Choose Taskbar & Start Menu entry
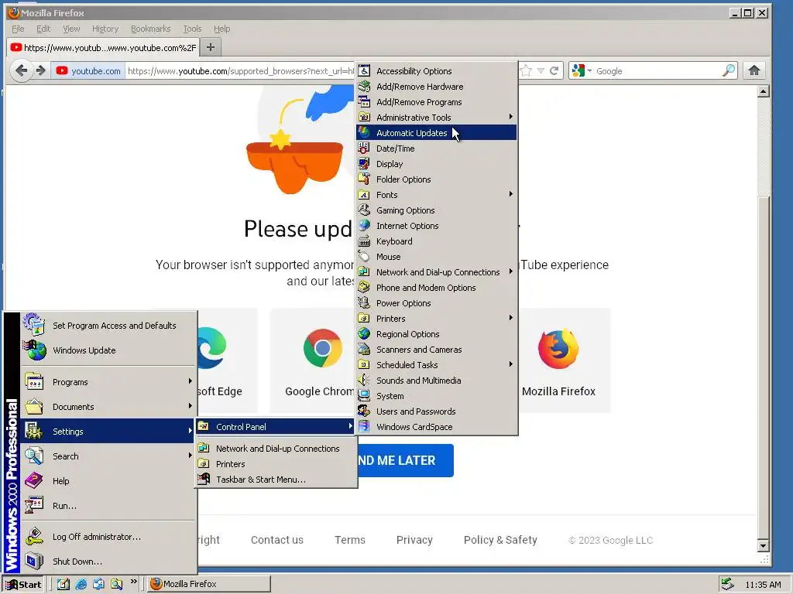Viewport: 793px width, 594px height. tap(276, 480)
